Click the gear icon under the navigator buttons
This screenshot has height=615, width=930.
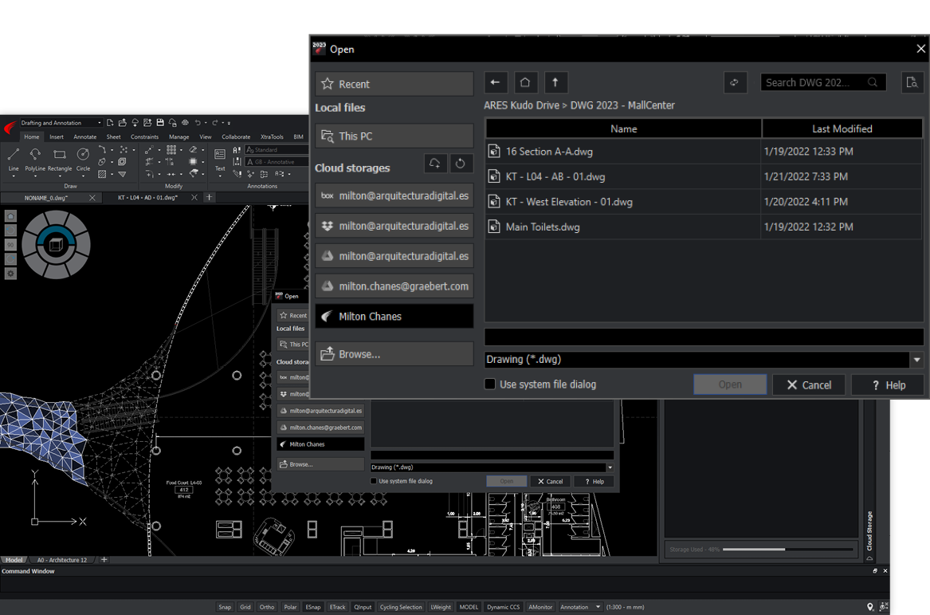pyautogui.click(x=10, y=274)
